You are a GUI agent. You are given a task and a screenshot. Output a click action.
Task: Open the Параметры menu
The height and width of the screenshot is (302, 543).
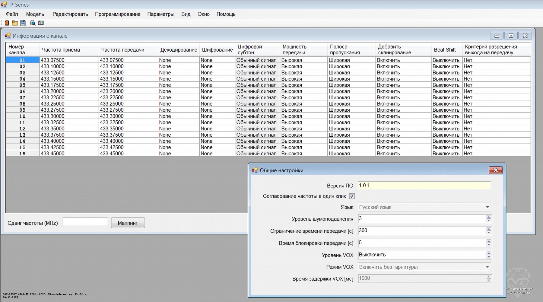point(161,14)
